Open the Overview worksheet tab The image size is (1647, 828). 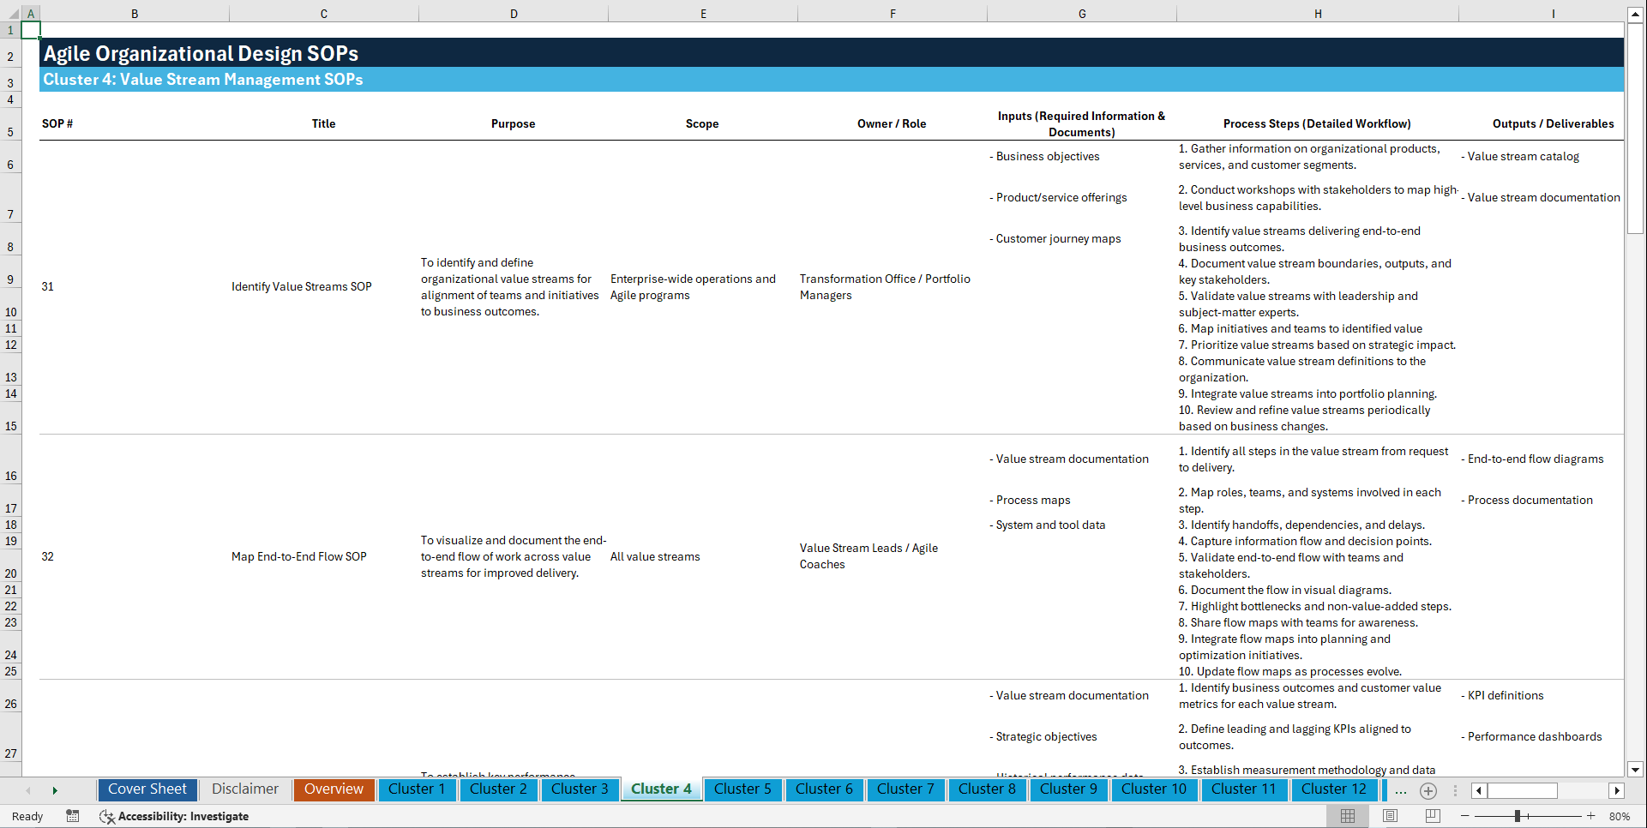coord(334,789)
